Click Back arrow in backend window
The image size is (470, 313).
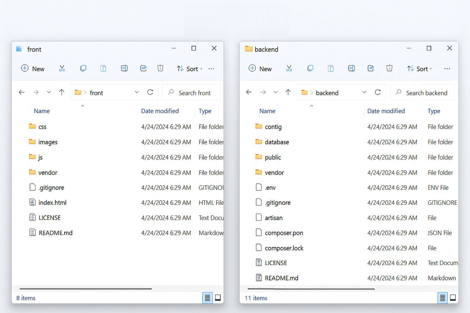click(249, 92)
